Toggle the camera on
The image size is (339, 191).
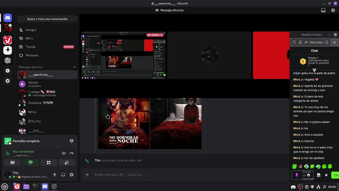[12, 163]
